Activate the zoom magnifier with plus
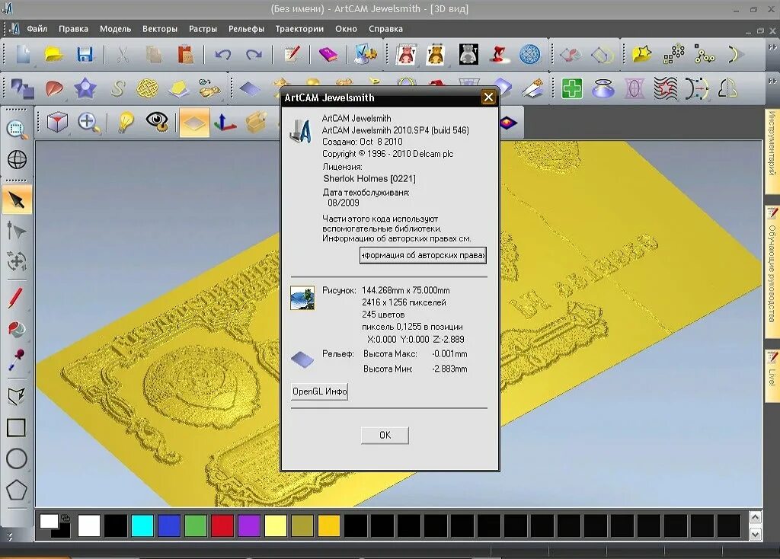The height and width of the screenshot is (559, 780). pyautogui.click(x=89, y=122)
